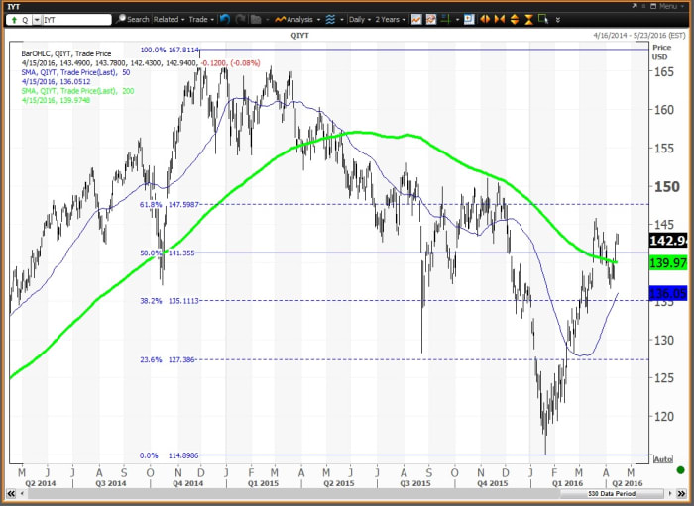The image size is (694, 506).
Task: Click the horizontal expand arrows icon
Action: [485, 20]
